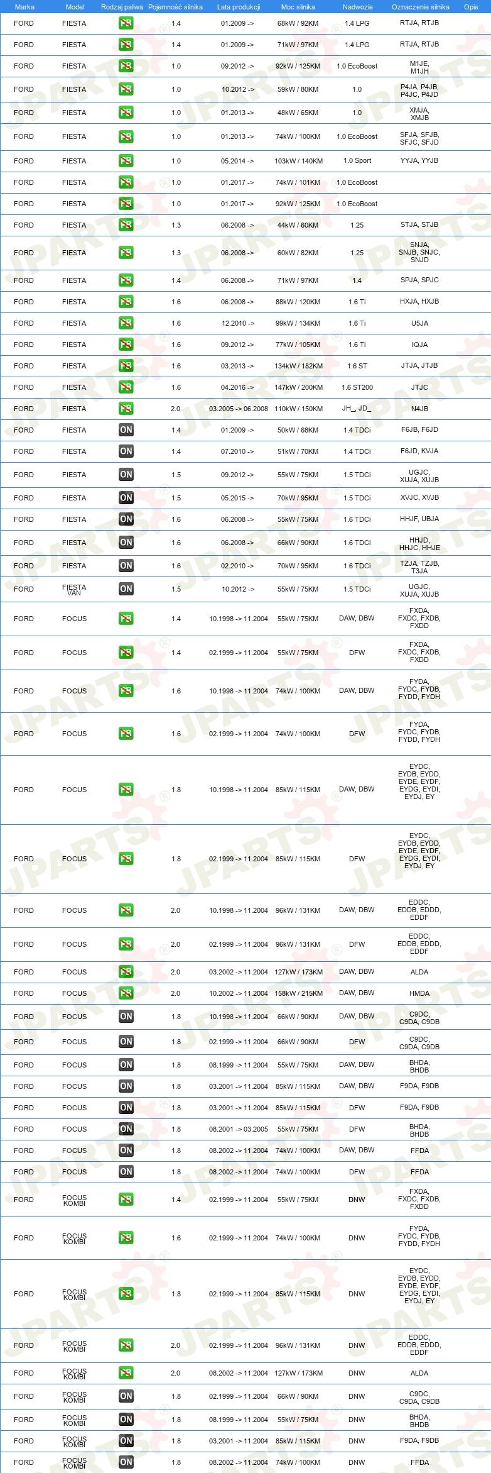Click petrol icon in Fiesta M1JE, M1JH row
The height and width of the screenshot is (1473, 491).
point(126,66)
